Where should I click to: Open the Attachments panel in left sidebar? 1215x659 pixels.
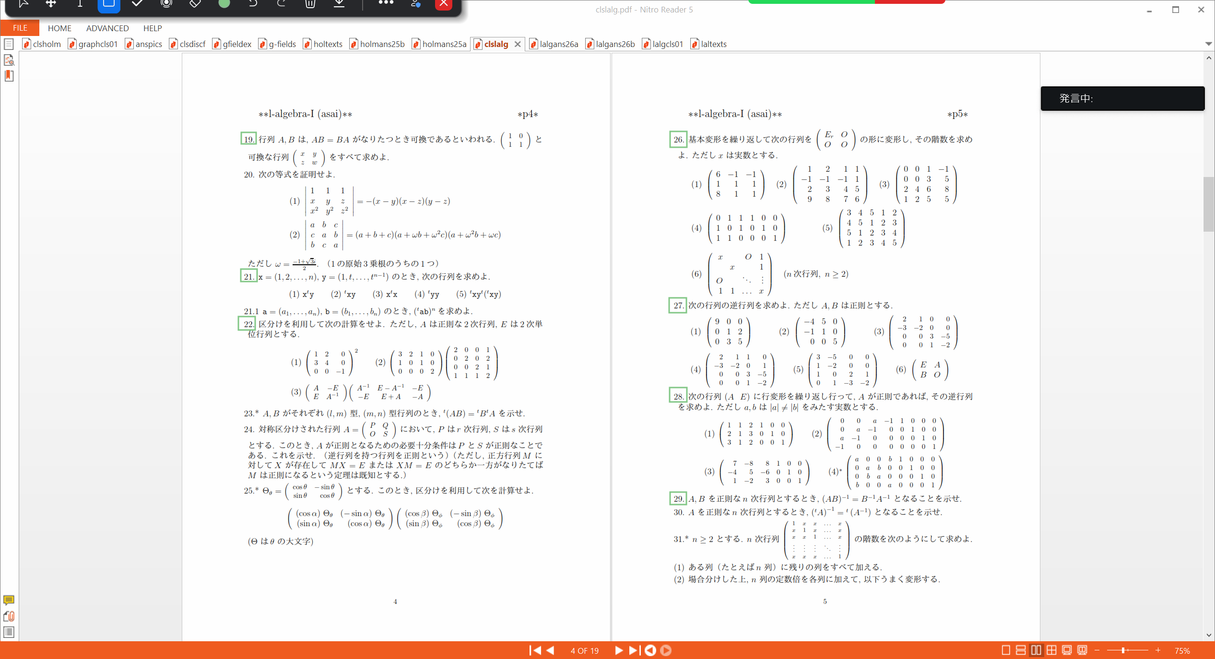(x=9, y=616)
